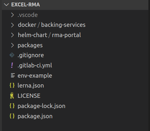Click the git icon beside .gitignore
The width and height of the screenshot is (150, 131).
pos(12,55)
